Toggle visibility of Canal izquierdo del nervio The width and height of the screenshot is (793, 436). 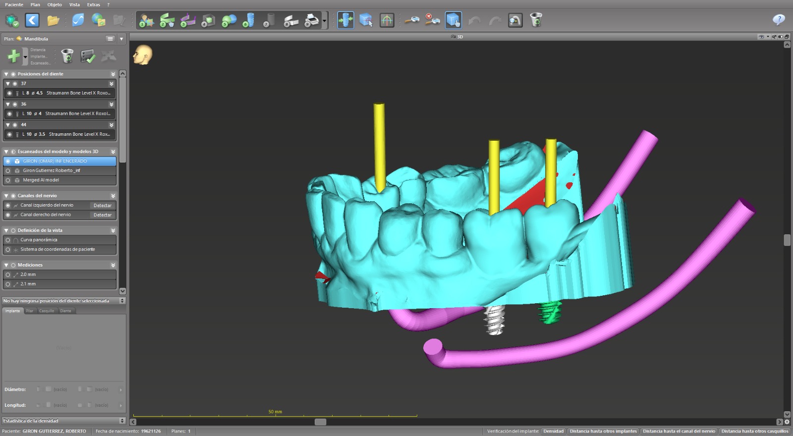[7, 205]
